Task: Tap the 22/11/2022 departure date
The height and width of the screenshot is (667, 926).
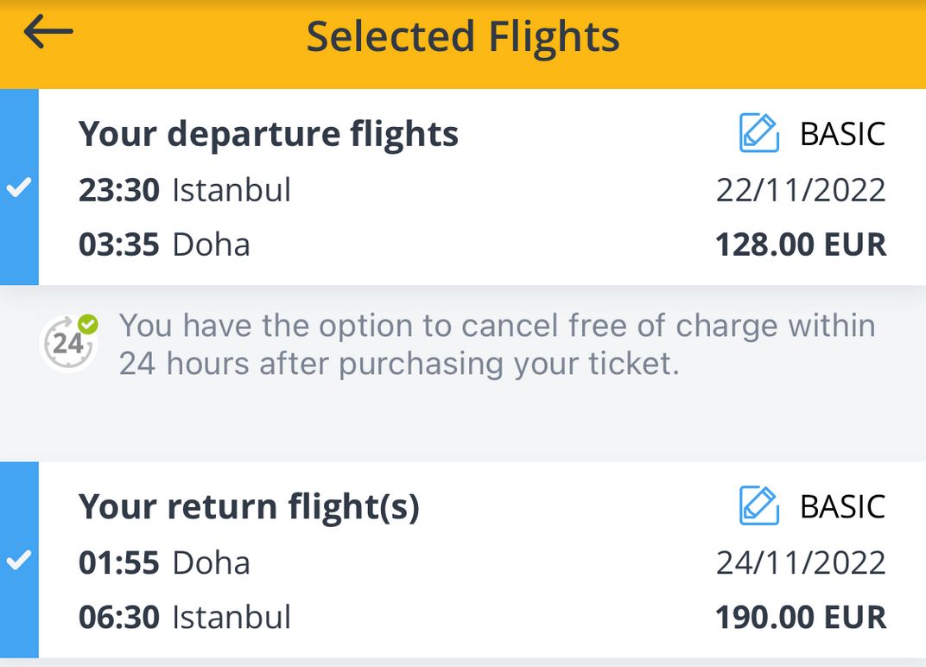Action: point(800,190)
